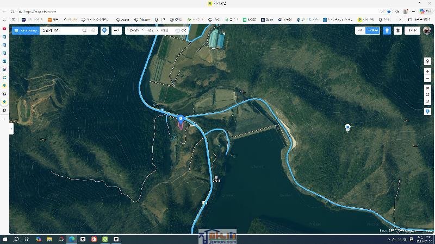Click the search magnifier icon

tap(84, 30)
